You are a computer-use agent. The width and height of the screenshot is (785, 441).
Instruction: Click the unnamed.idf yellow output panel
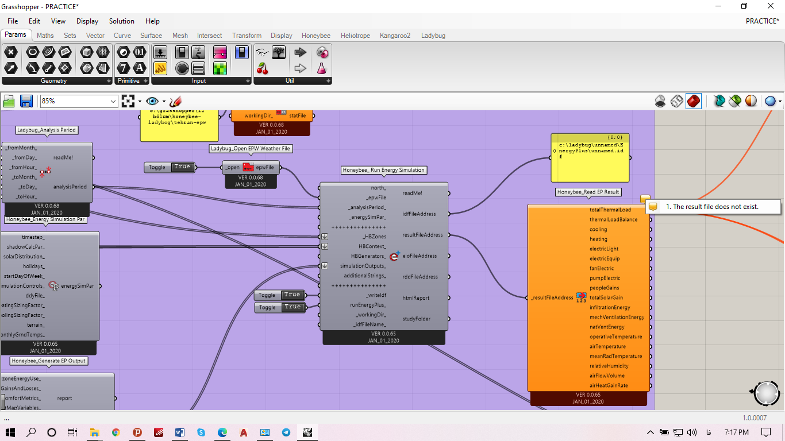(x=590, y=158)
